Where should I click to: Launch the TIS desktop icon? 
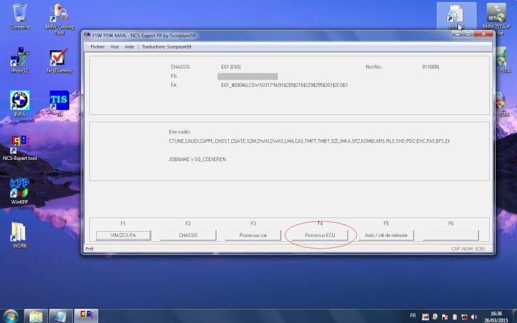[x=59, y=104]
